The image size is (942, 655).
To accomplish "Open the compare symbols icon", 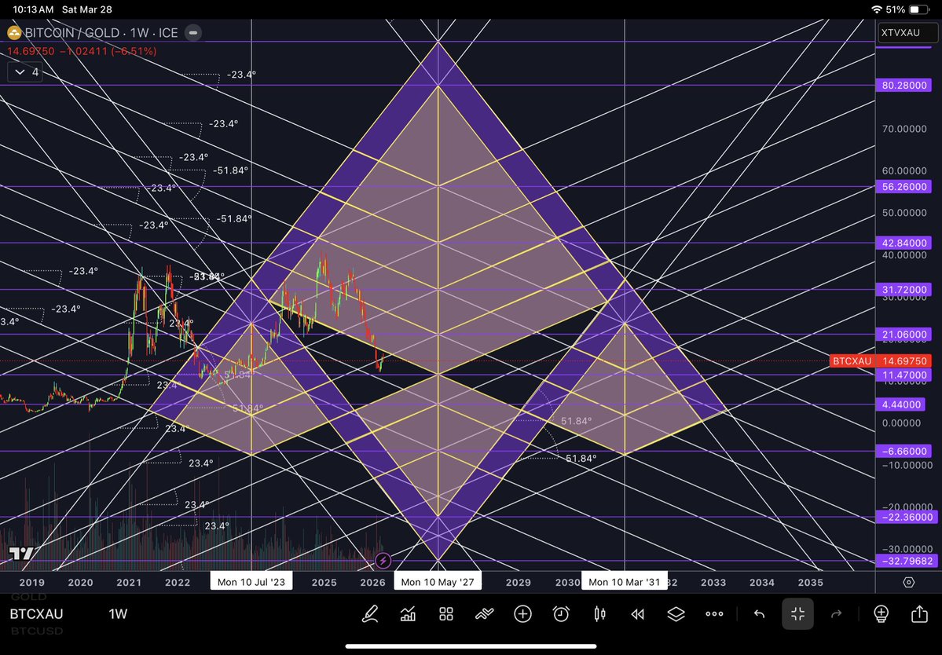I will [x=484, y=613].
